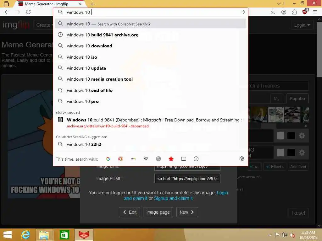Open the uBlock Origin shield icon

[305, 12]
